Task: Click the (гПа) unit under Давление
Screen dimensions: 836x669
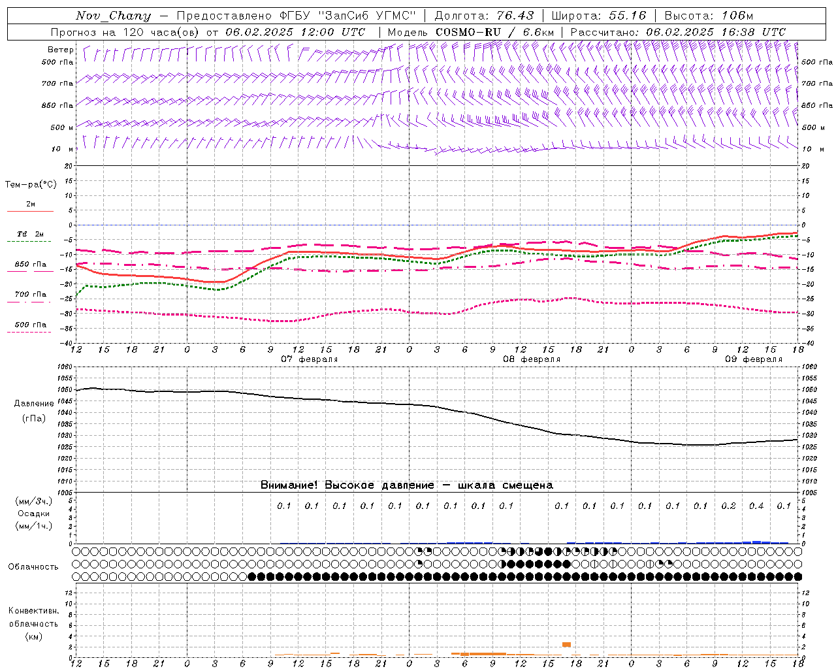Action: [34, 419]
